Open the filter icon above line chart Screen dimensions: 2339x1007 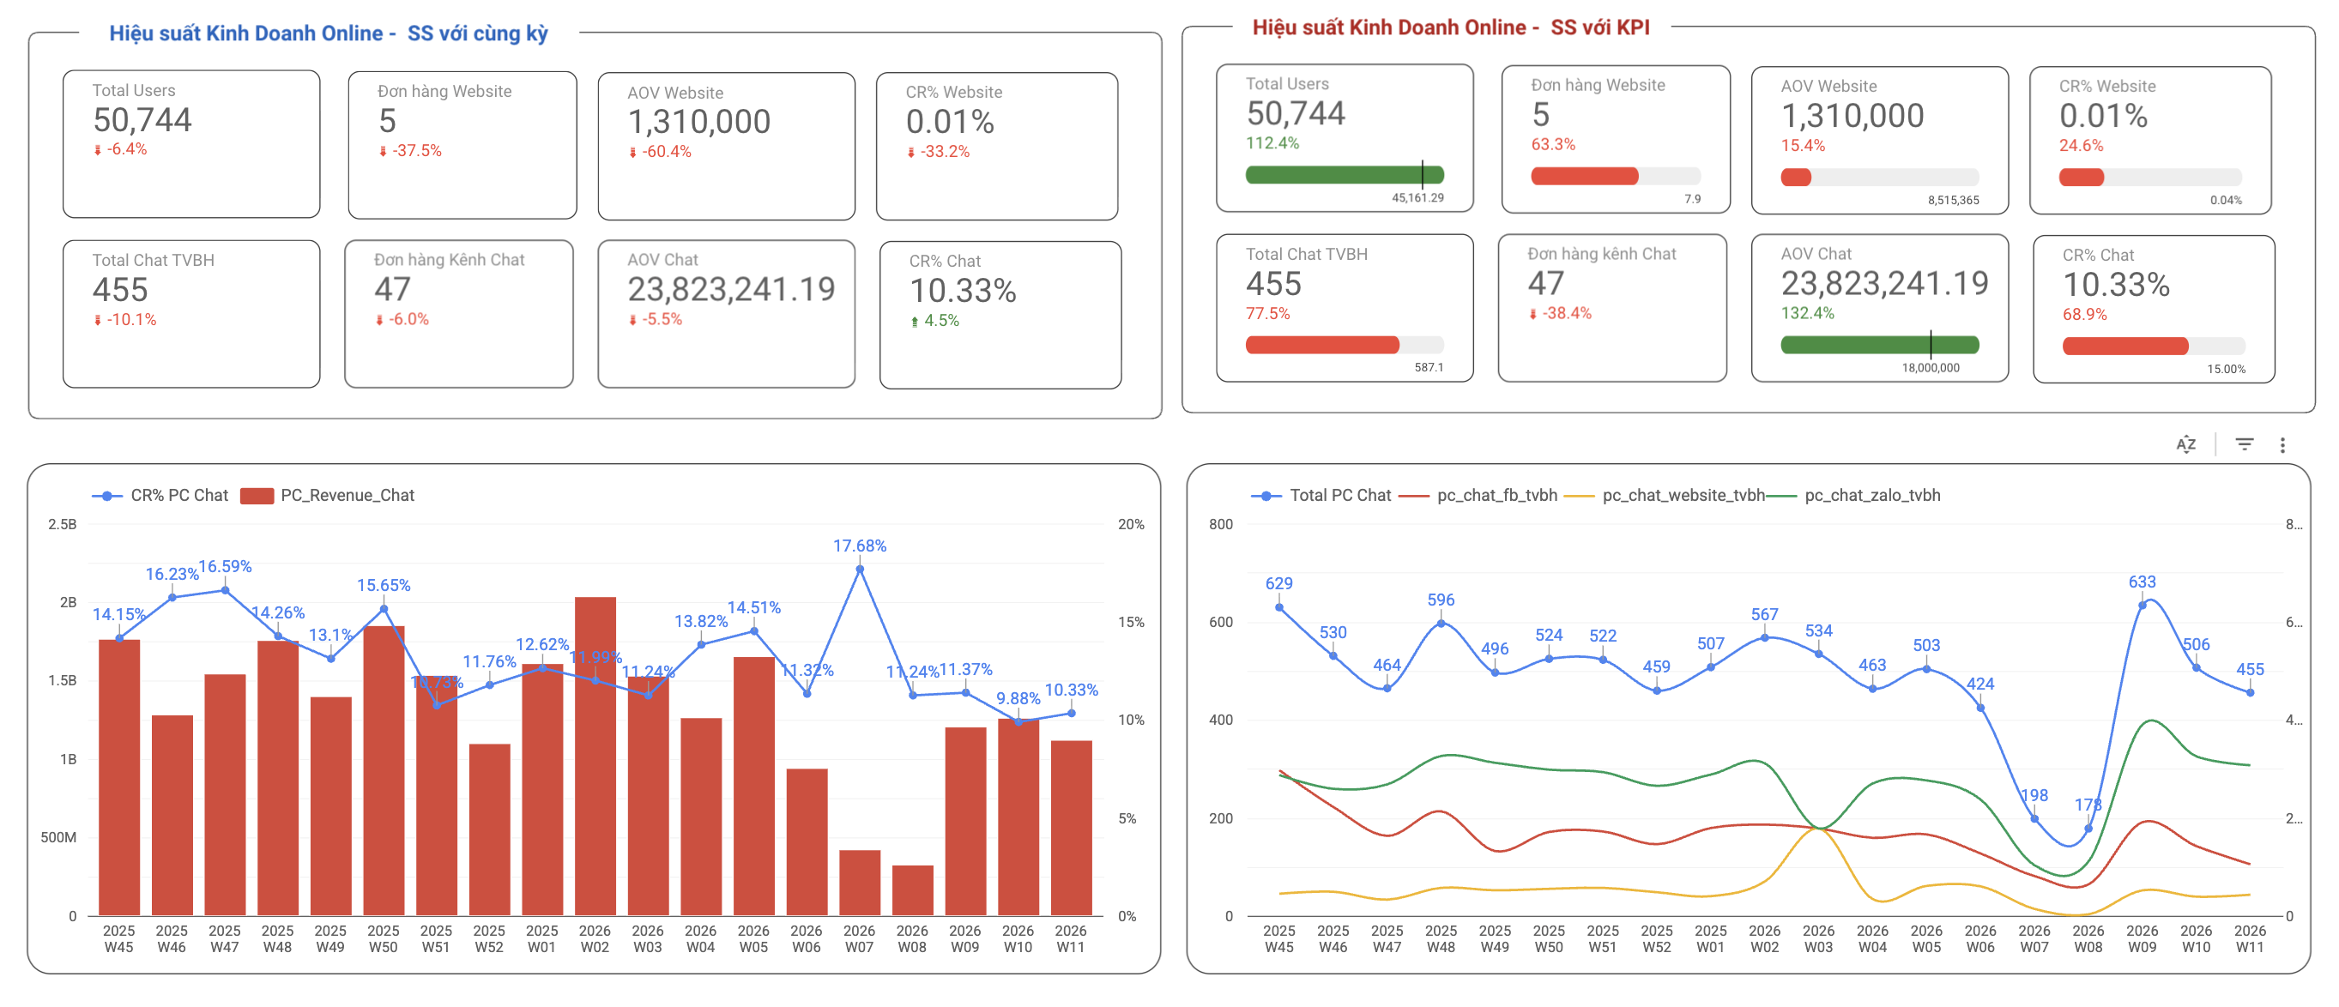click(x=2244, y=444)
